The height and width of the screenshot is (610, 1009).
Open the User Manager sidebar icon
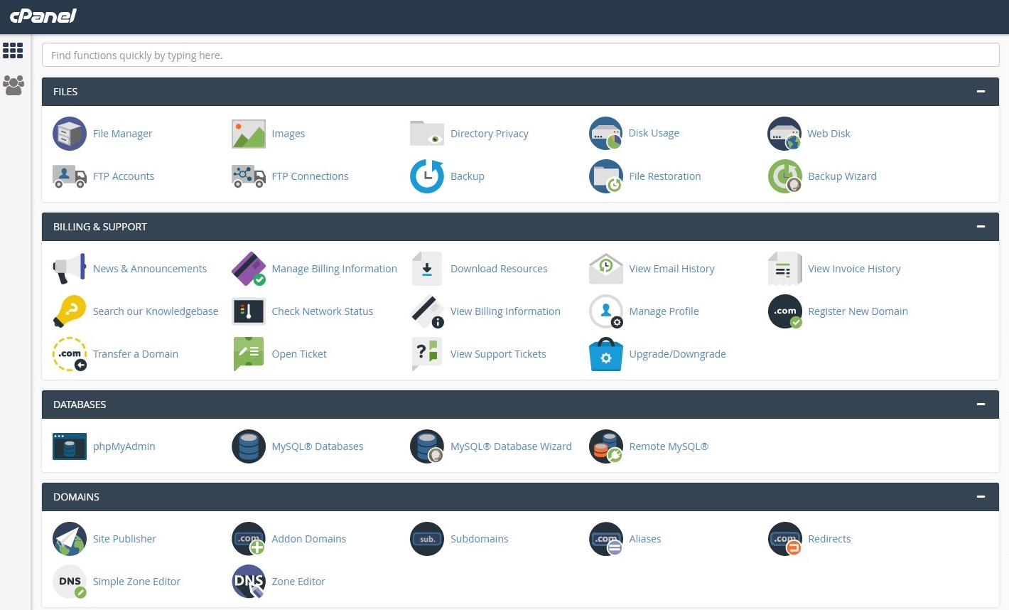pos(14,85)
